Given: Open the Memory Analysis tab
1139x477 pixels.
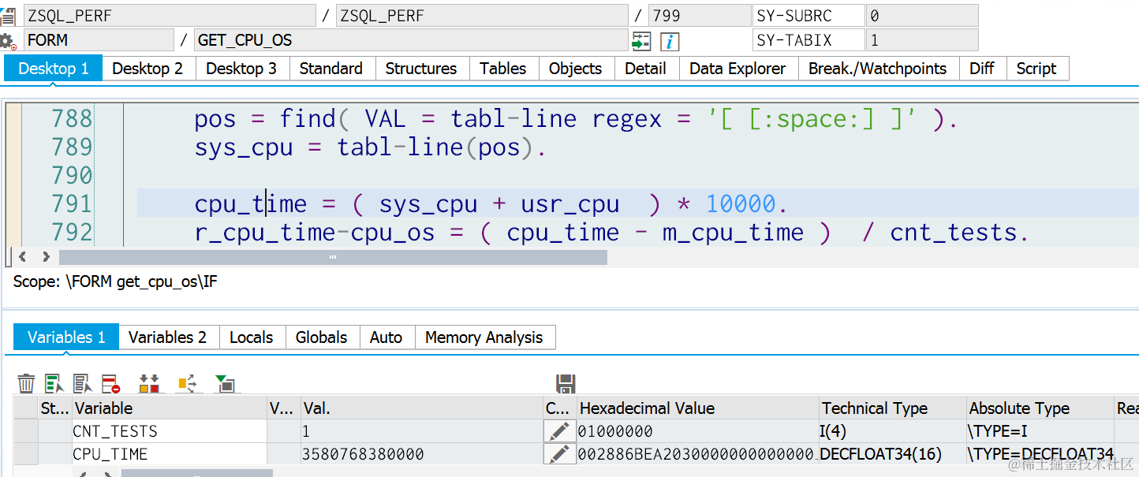Looking at the screenshot, I should click(x=484, y=337).
